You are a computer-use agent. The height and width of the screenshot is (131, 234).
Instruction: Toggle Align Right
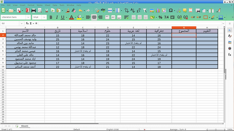click(100, 17)
